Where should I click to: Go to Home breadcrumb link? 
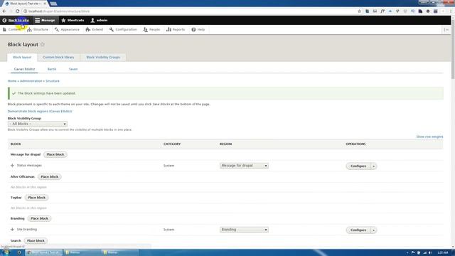pos(12,81)
